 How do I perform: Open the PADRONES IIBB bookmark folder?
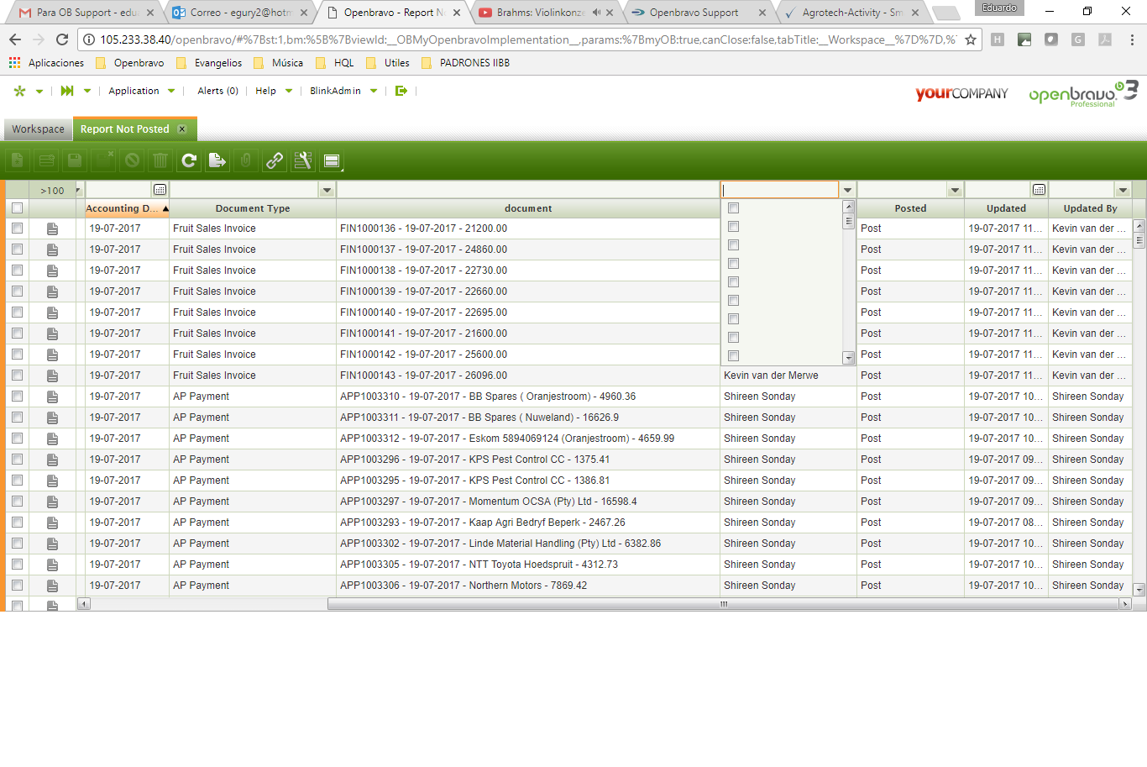point(466,63)
